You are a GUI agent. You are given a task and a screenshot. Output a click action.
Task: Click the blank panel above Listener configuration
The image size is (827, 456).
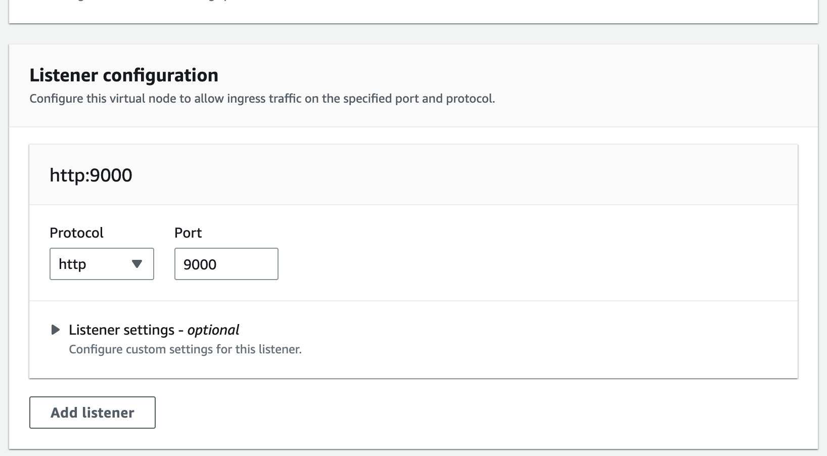click(x=413, y=10)
